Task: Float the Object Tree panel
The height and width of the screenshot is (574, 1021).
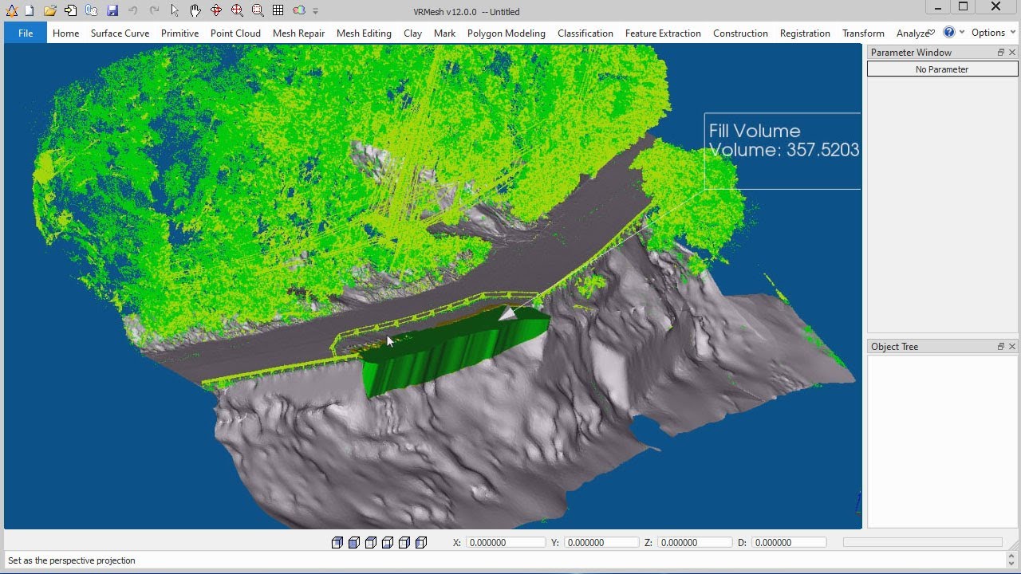Action: click(1001, 346)
